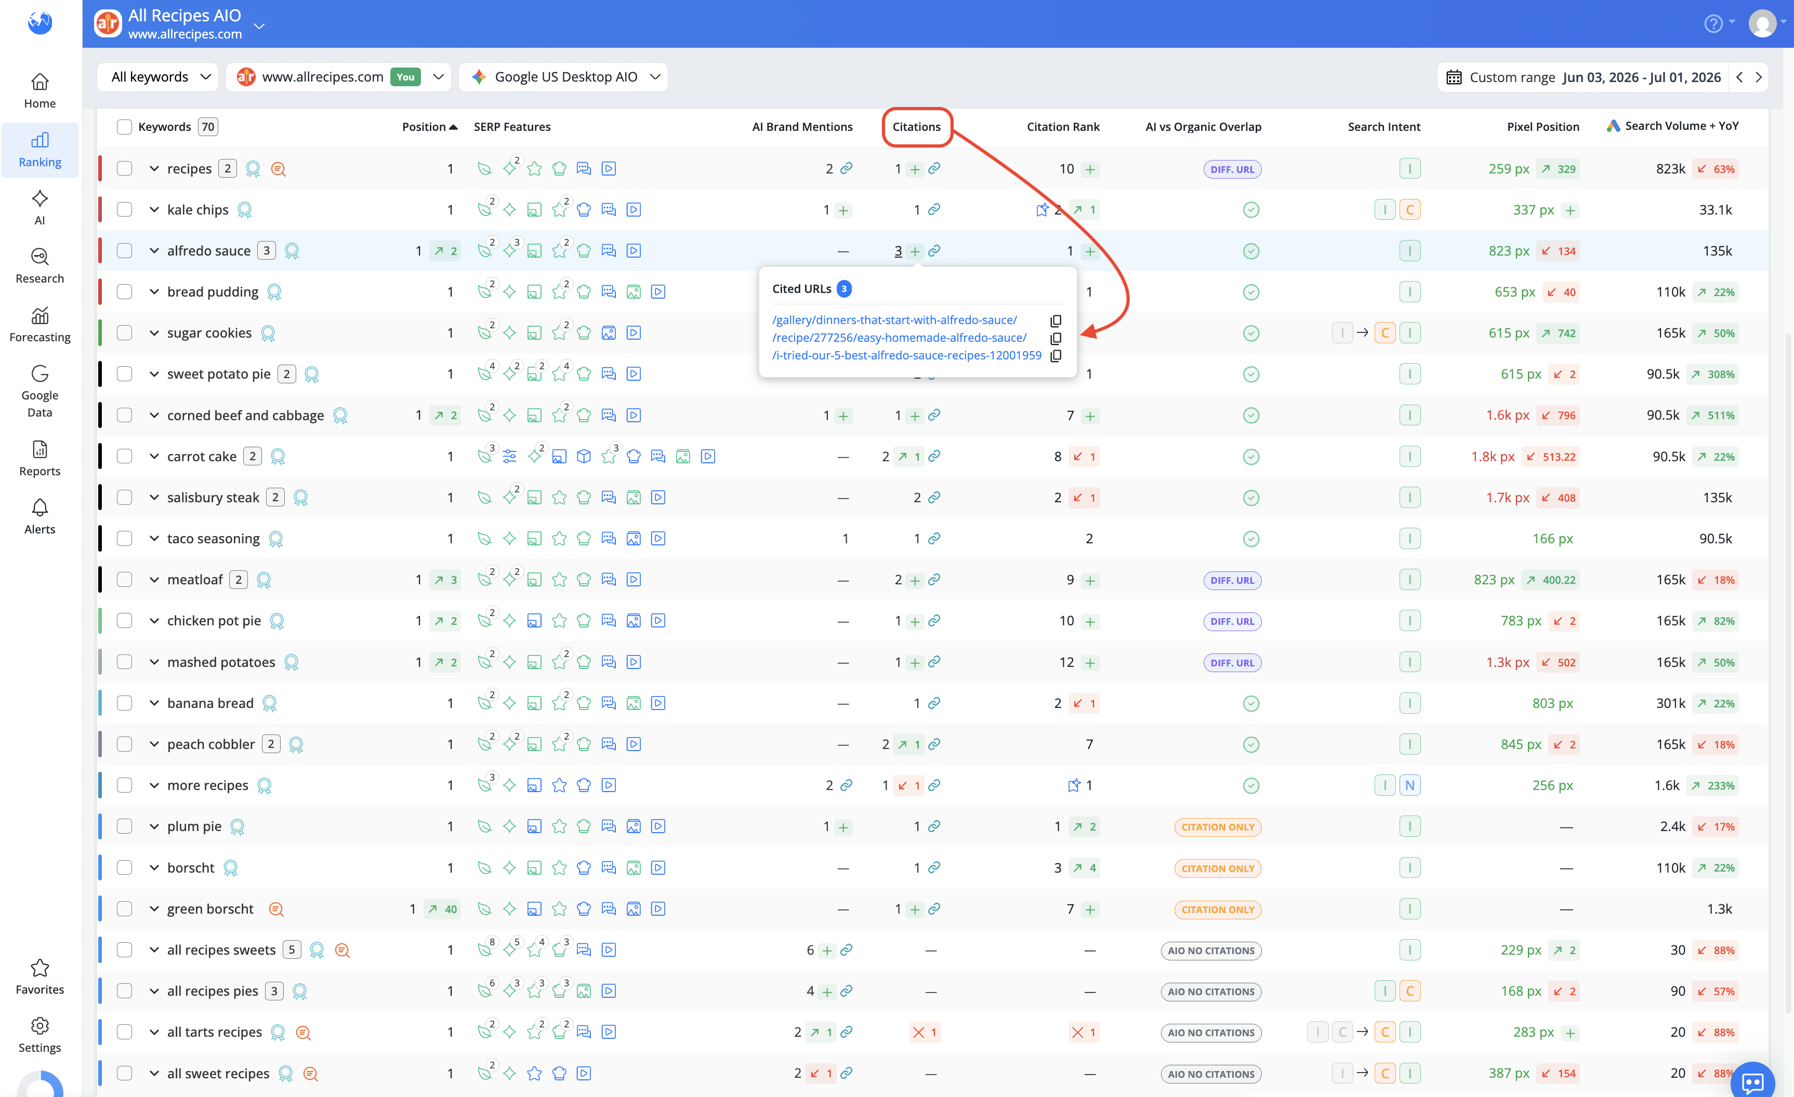Open the recipe 277256 easy-homemade-alfredo-sauce link
1794x1097 pixels.
point(899,338)
